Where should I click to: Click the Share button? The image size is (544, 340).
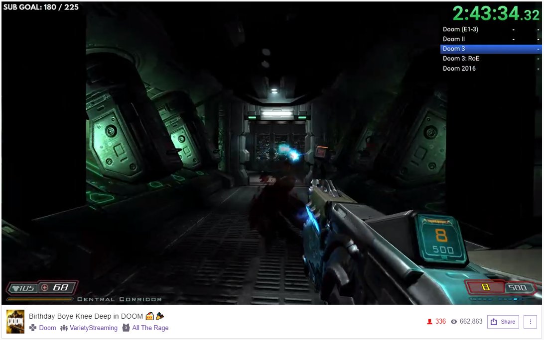pyautogui.click(x=503, y=322)
